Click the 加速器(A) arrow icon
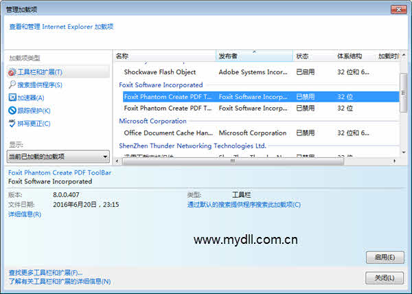Viewport: 412px width, 294px height. pyautogui.click(x=12, y=98)
